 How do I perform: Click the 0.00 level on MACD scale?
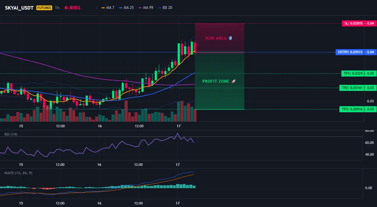[x=369, y=188]
